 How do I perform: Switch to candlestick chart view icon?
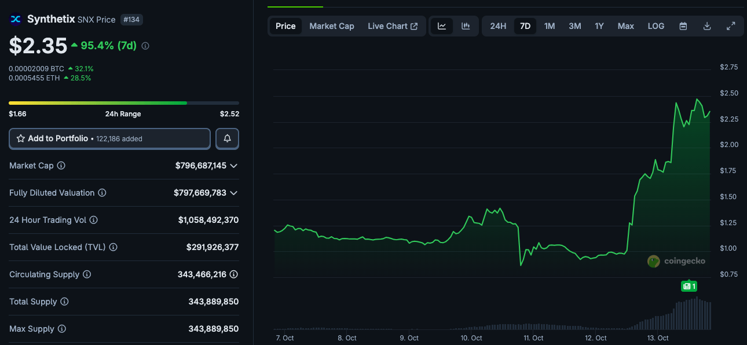(x=466, y=26)
